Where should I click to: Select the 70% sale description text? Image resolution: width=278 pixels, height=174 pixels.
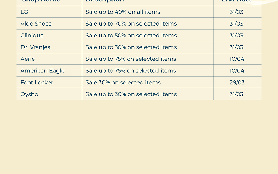[131, 24]
